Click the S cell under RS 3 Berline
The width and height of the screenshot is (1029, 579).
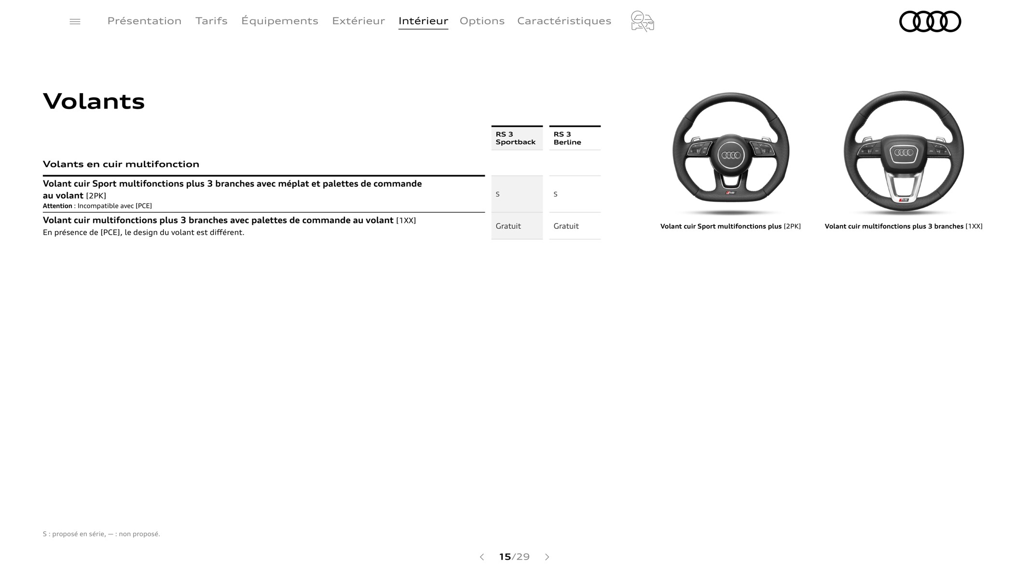(575, 194)
